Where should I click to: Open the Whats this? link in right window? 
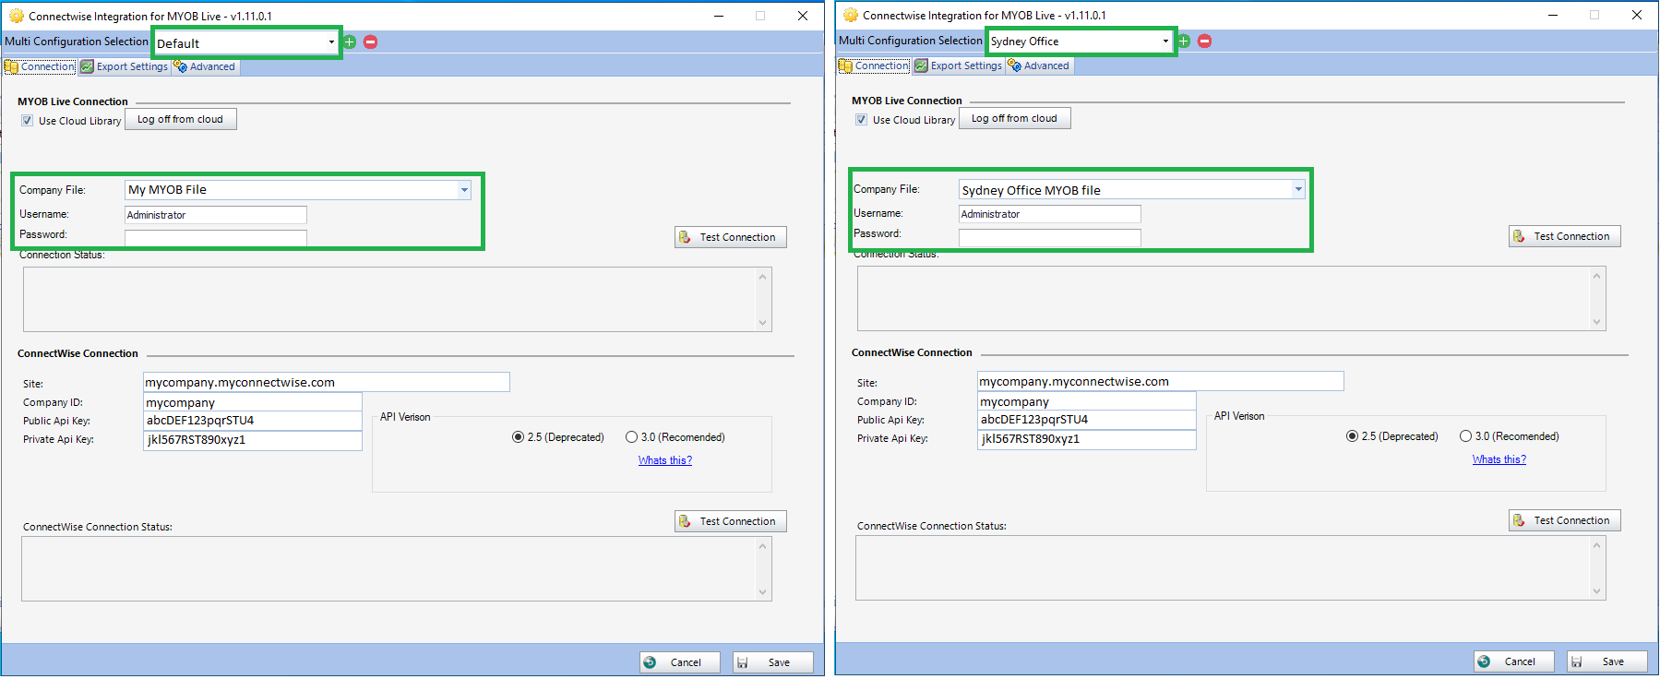point(1499,459)
